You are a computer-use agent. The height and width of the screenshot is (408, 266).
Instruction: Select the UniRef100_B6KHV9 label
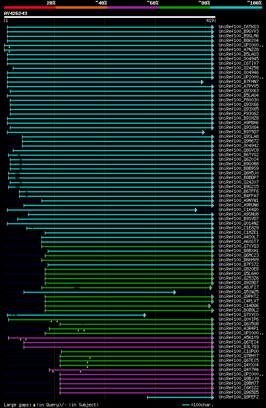tap(239, 260)
